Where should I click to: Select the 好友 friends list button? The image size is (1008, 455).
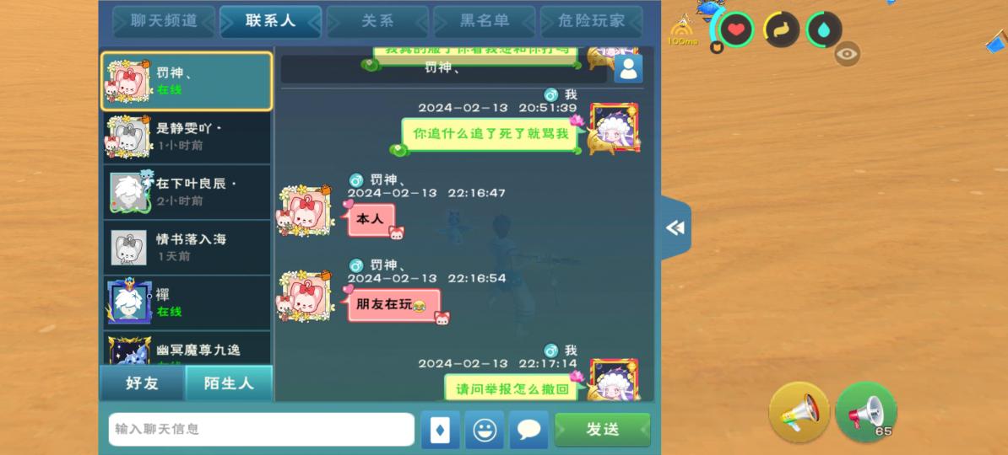pyautogui.click(x=142, y=383)
